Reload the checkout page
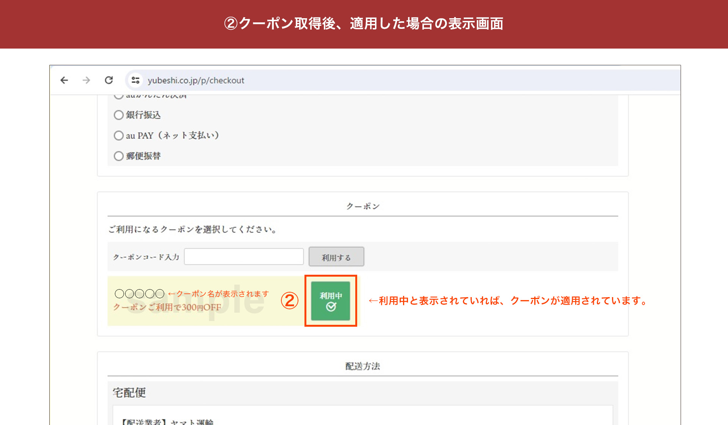Viewport: 728px width, 425px height. (x=109, y=80)
